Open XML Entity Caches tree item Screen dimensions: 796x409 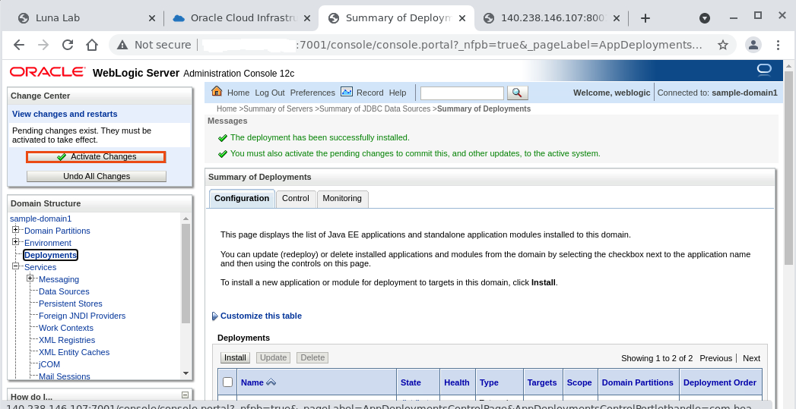coord(74,352)
